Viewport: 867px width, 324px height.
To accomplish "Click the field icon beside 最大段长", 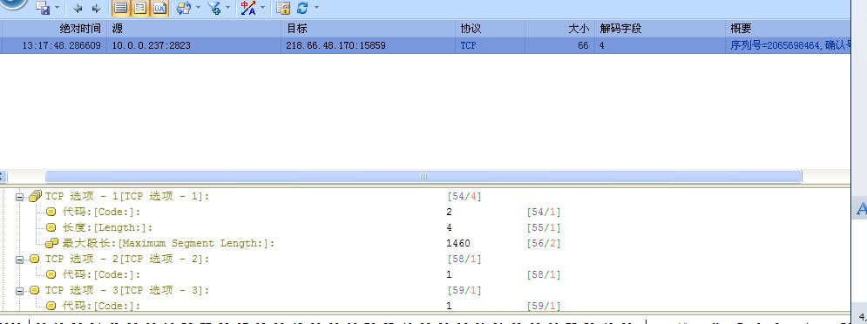I will point(52,243).
